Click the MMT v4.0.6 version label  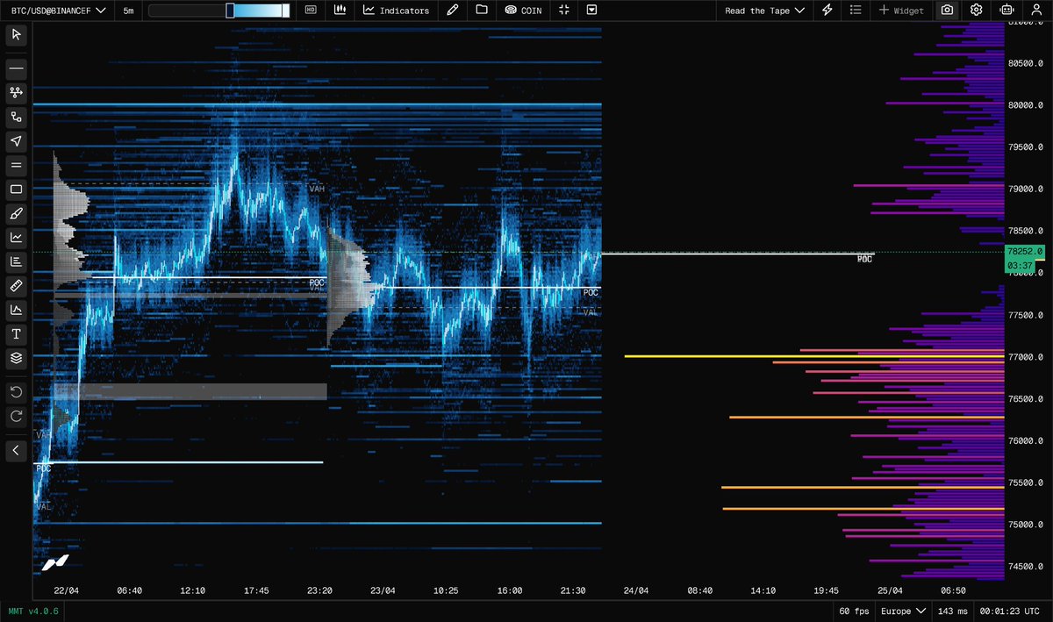(33, 611)
